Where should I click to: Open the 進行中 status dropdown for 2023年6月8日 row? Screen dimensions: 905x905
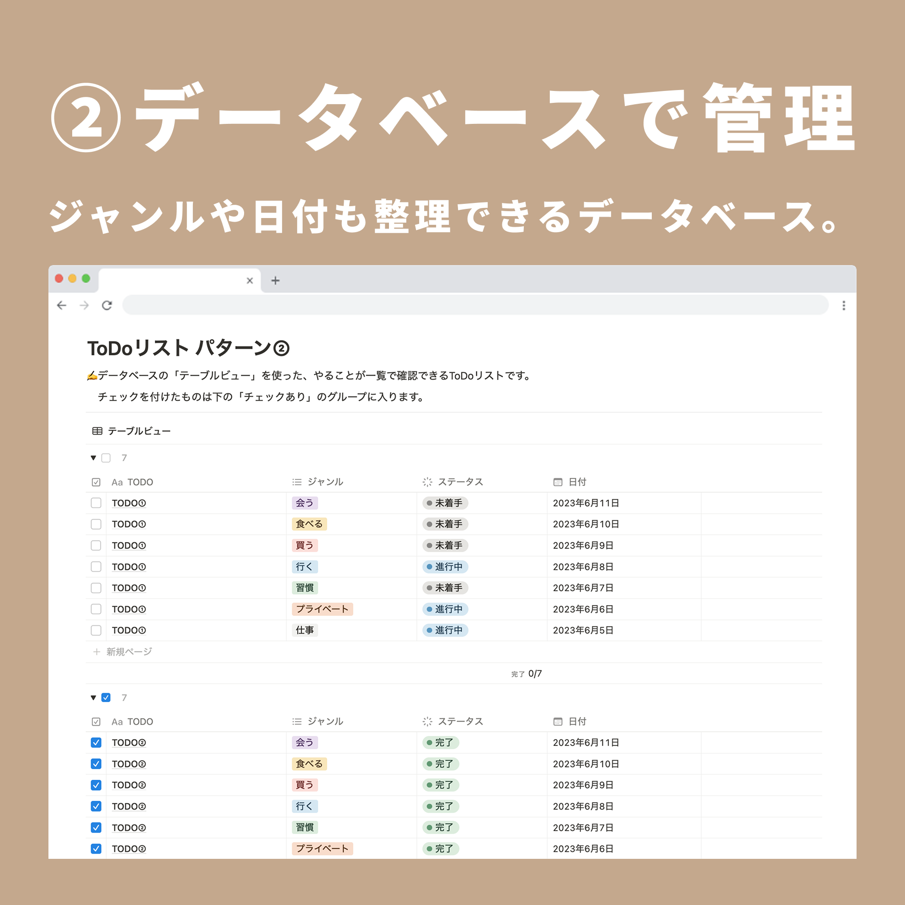coord(445,567)
